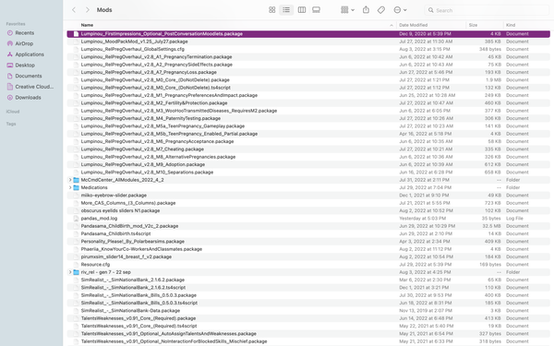Select the pandas_mod.log file icon
Viewport: 554px width, 346px height.
tap(76, 218)
